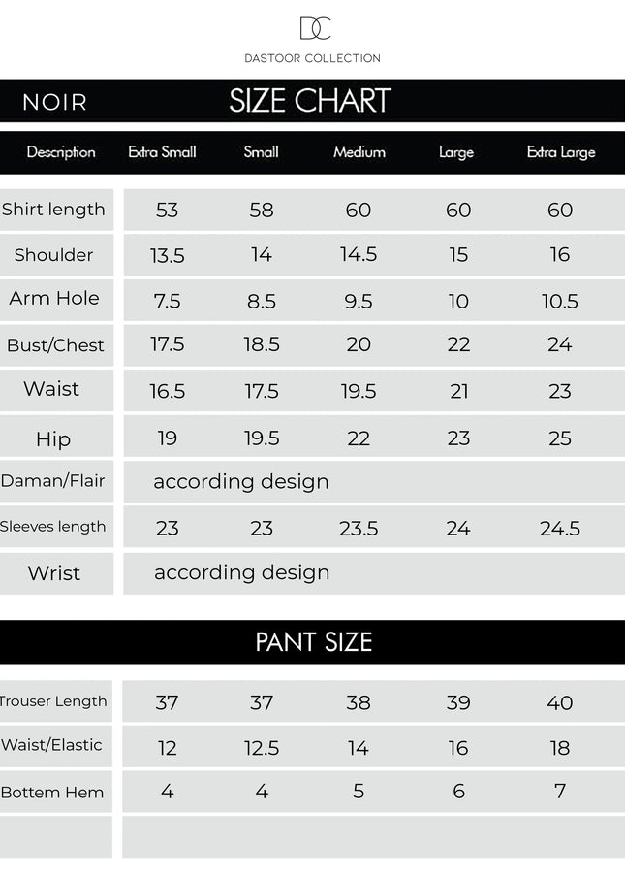This screenshot has height=876, width=625.
Task: Select the NOIR label in header
Action: click(x=55, y=102)
